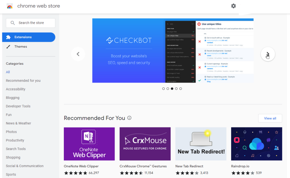Click Raindrop.io star rating
This screenshot has width=290, height=178.
[243, 173]
